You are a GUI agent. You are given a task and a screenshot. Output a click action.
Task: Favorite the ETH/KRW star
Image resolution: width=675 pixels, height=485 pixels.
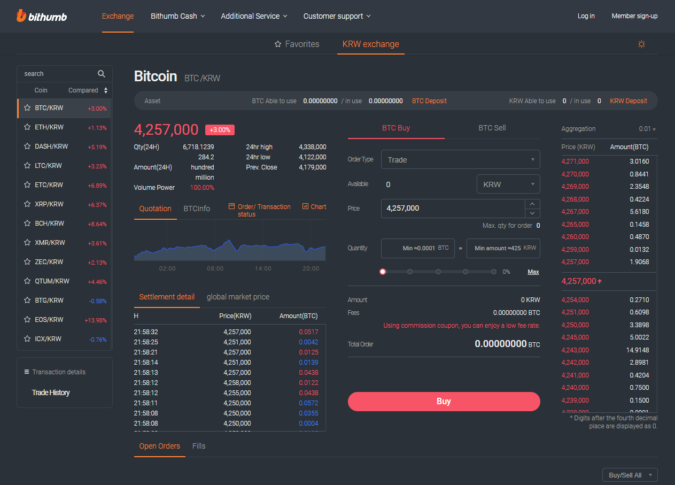(x=27, y=127)
